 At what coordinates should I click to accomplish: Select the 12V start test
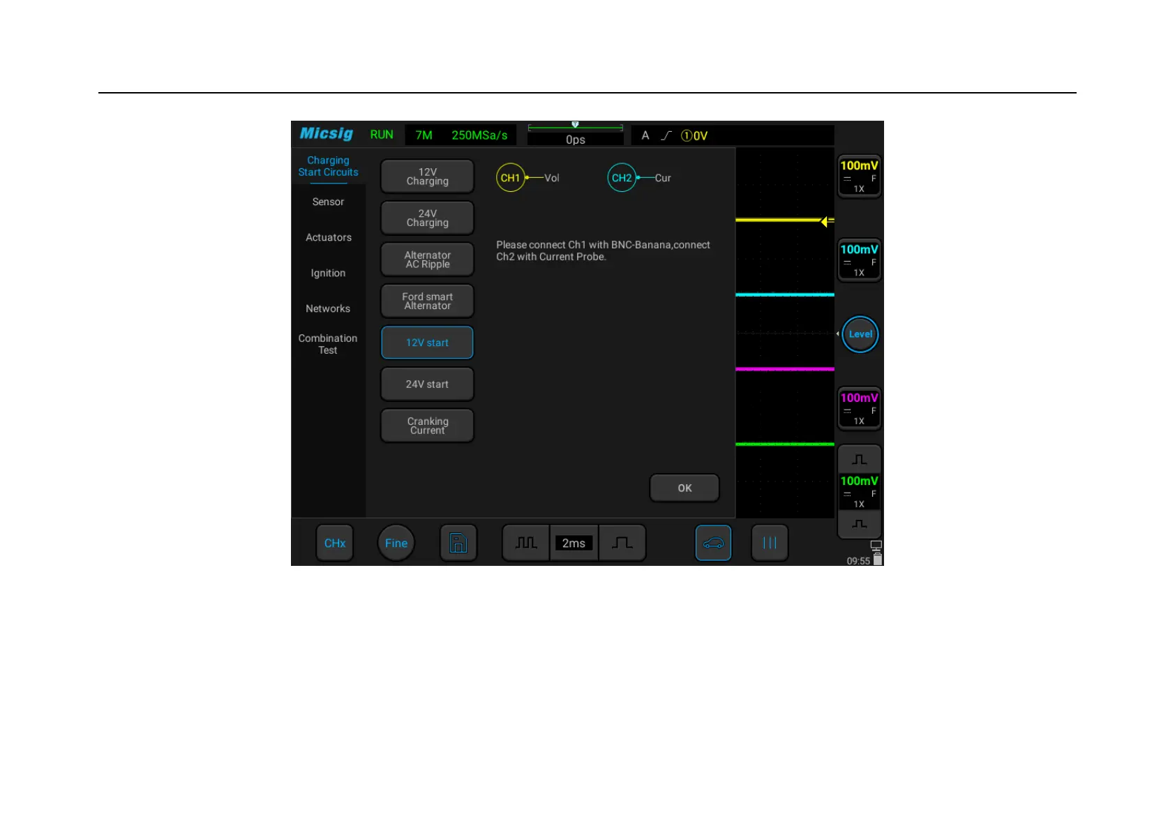coord(427,343)
